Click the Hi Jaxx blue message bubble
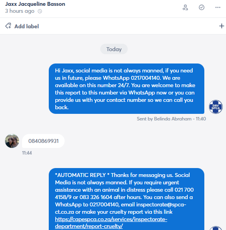226x230 pixels. click(x=127, y=89)
